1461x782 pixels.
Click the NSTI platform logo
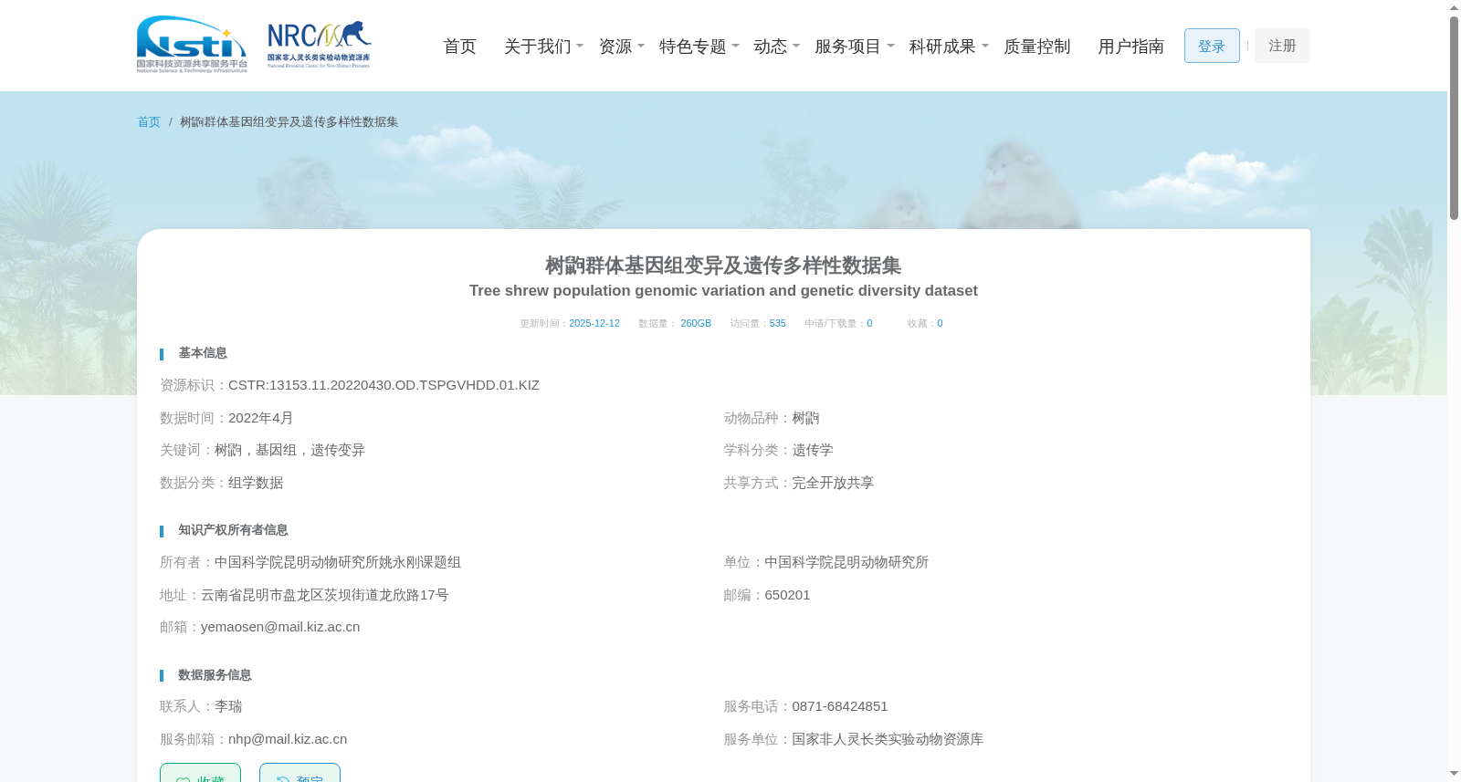pyautogui.click(x=192, y=44)
